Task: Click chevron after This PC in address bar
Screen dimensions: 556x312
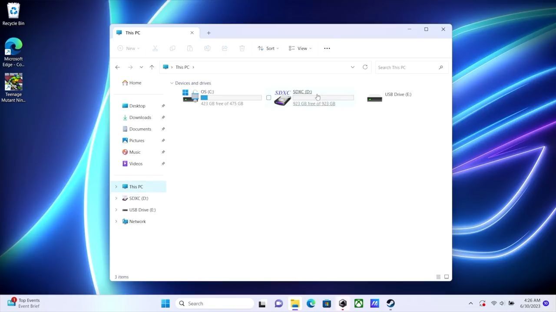Action: point(193,67)
